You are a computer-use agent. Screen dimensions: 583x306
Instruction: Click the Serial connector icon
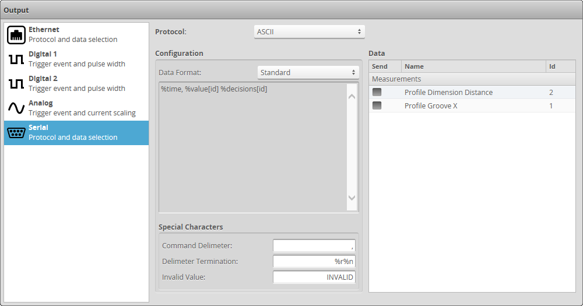[16, 133]
